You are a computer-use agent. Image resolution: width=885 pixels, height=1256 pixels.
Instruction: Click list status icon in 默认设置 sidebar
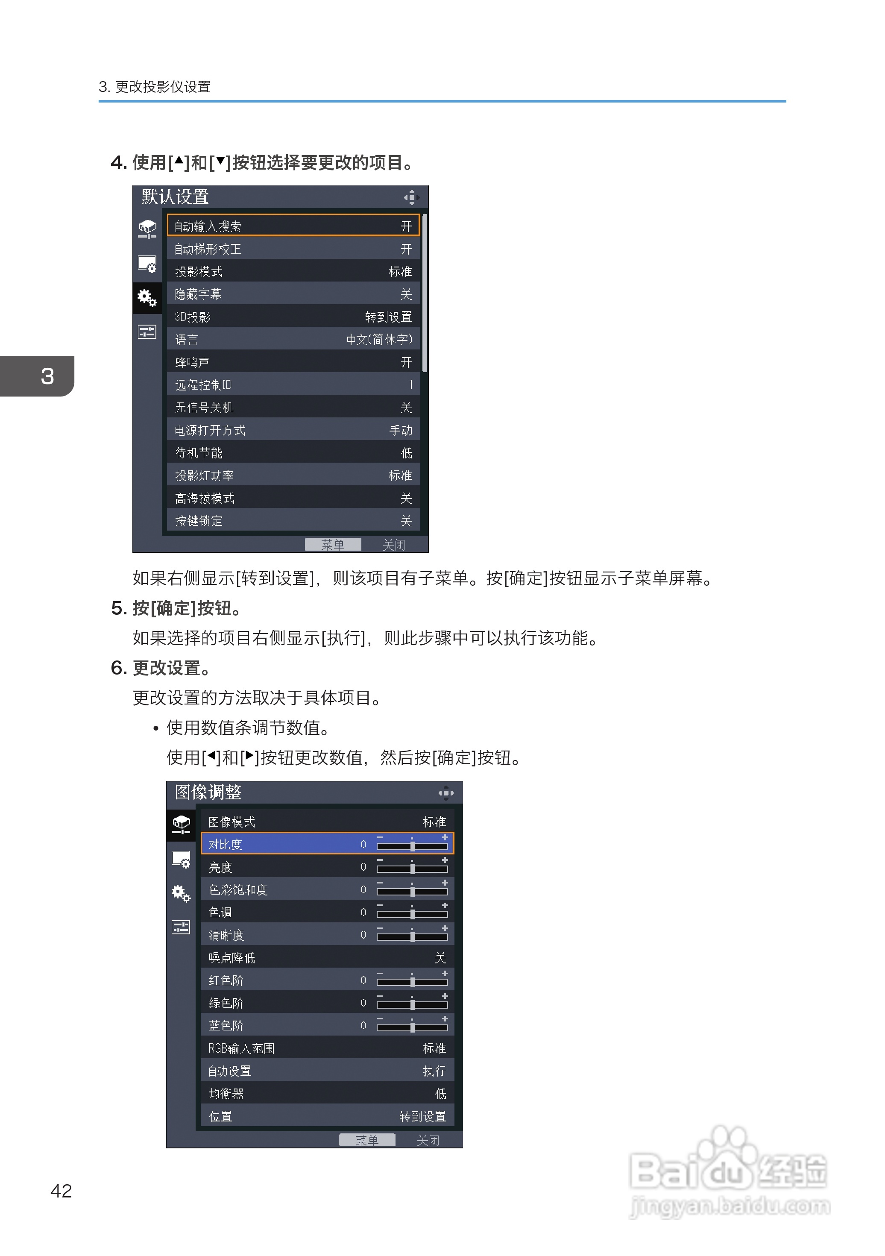[x=147, y=332]
